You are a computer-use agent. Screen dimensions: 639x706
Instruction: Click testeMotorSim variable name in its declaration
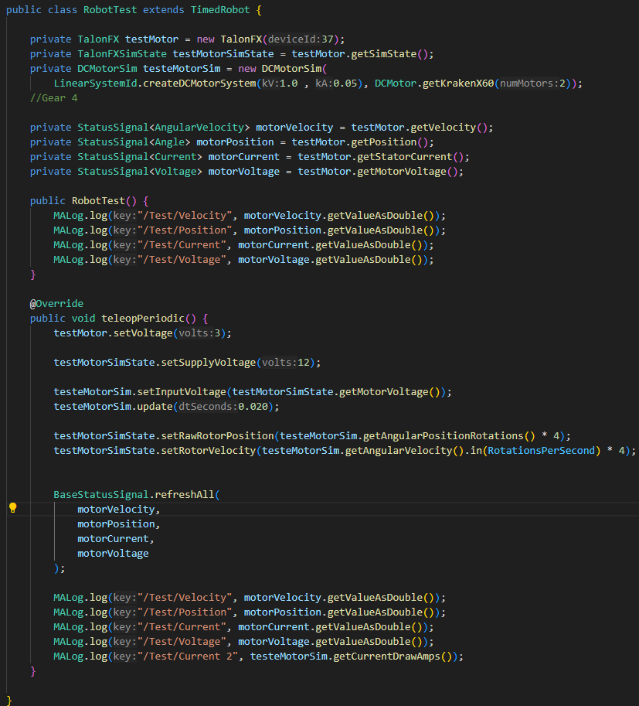(x=182, y=69)
